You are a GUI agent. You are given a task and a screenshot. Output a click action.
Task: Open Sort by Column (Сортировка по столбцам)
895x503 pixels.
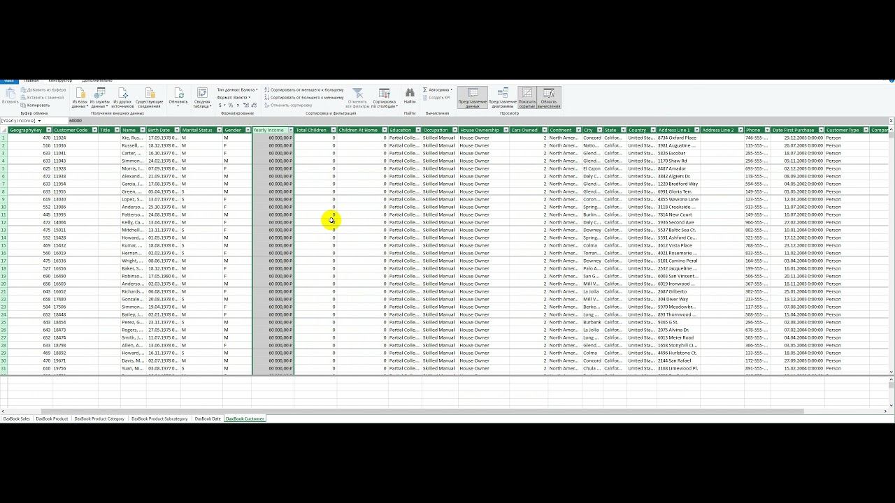click(x=384, y=99)
